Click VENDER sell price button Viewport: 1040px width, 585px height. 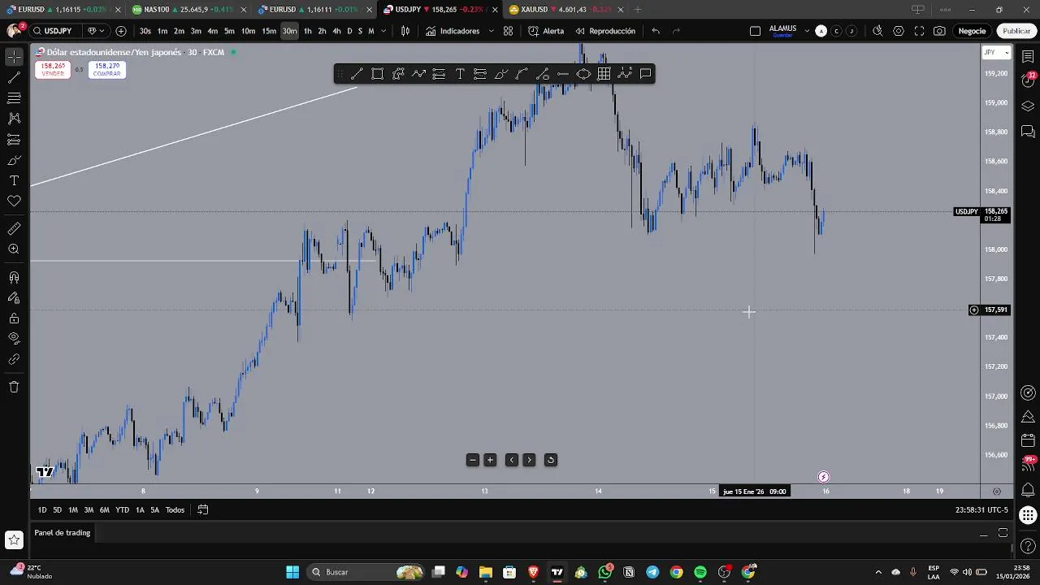(x=53, y=70)
